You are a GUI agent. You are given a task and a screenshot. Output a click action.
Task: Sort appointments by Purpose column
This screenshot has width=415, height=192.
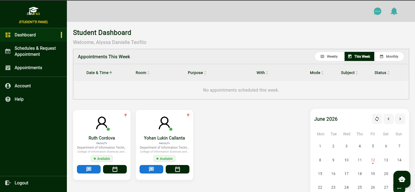click(x=197, y=73)
